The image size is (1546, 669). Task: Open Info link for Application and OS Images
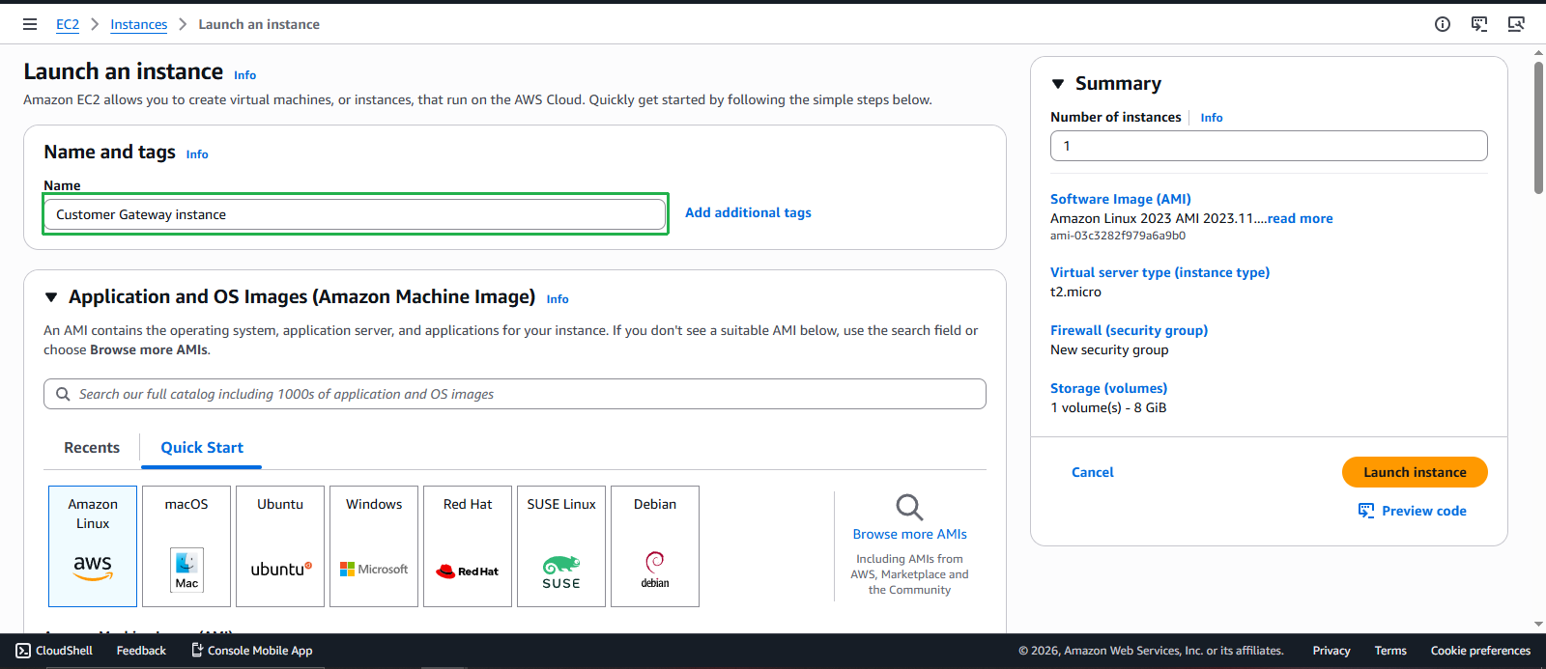(x=558, y=299)
